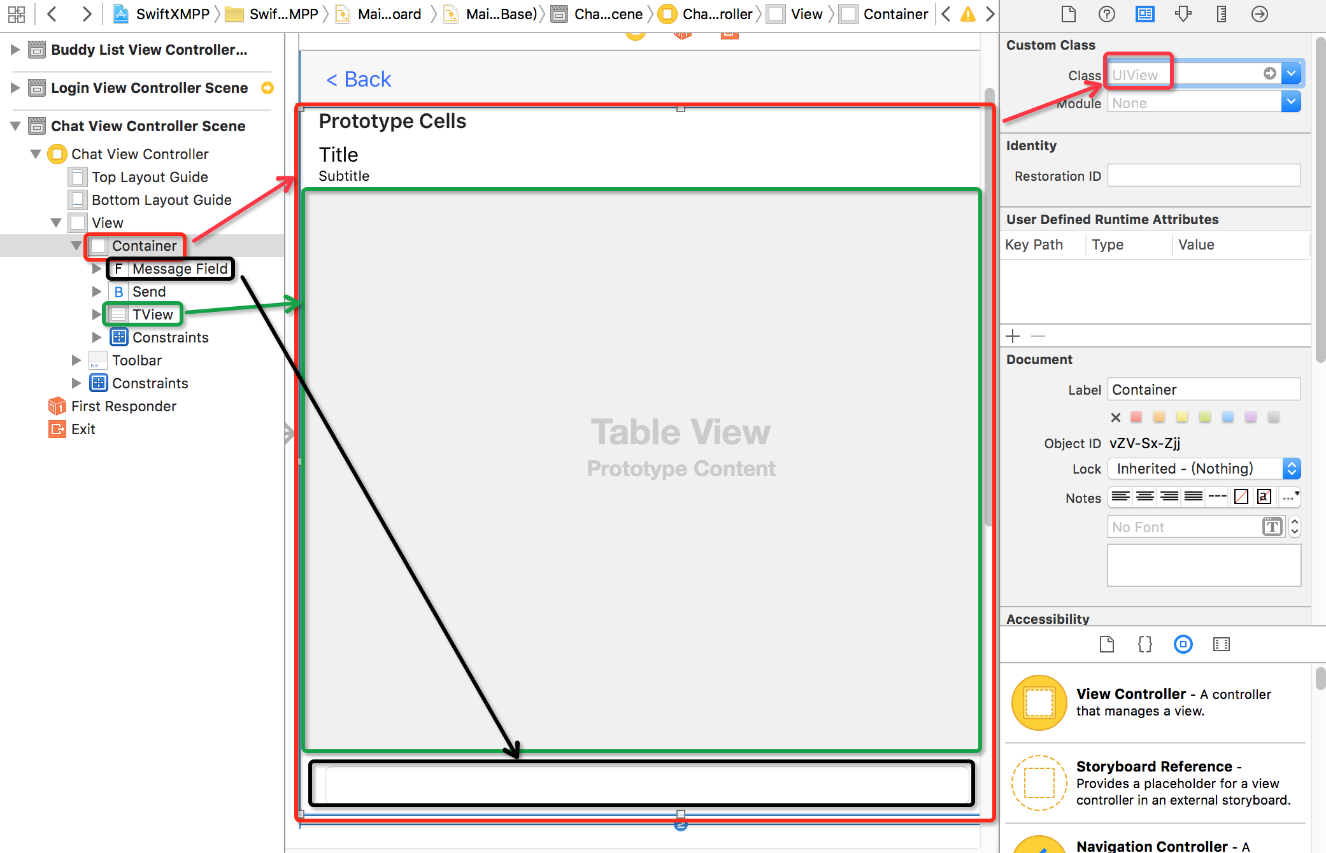Viewport: 1326px width, 853px height.
Task: Show the Attributes inspector
Action: [x=1183, y=14]
